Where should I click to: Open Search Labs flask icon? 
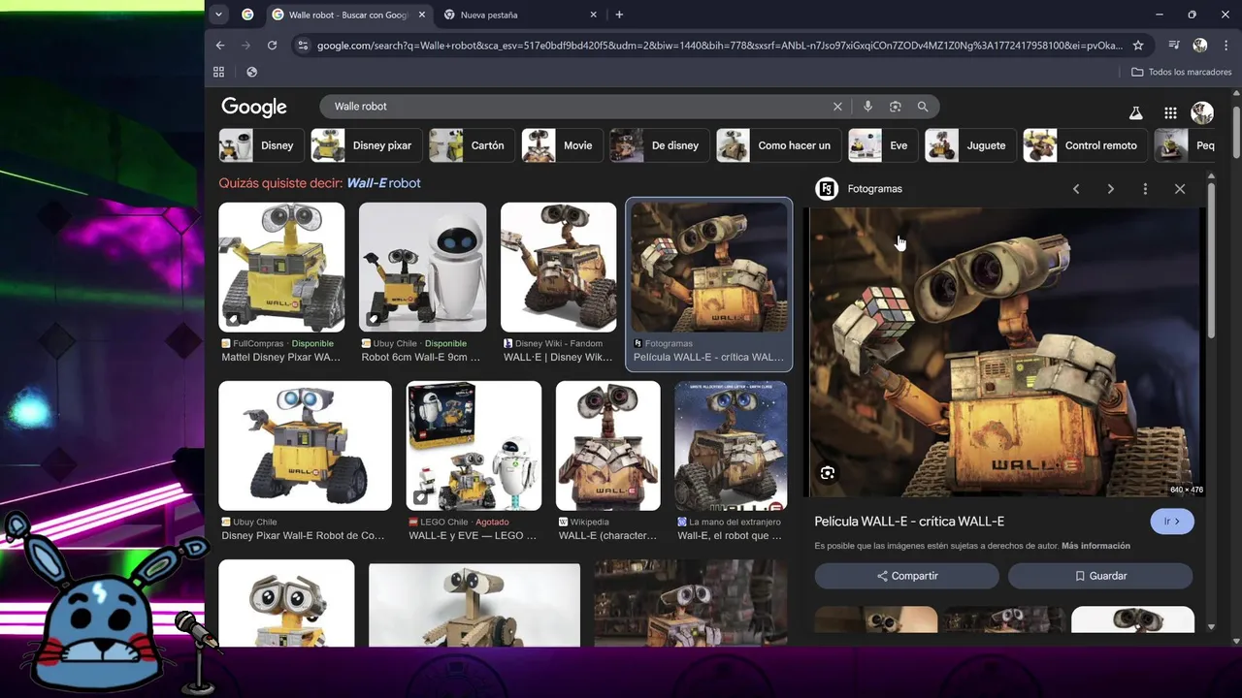coord(1135,112)
